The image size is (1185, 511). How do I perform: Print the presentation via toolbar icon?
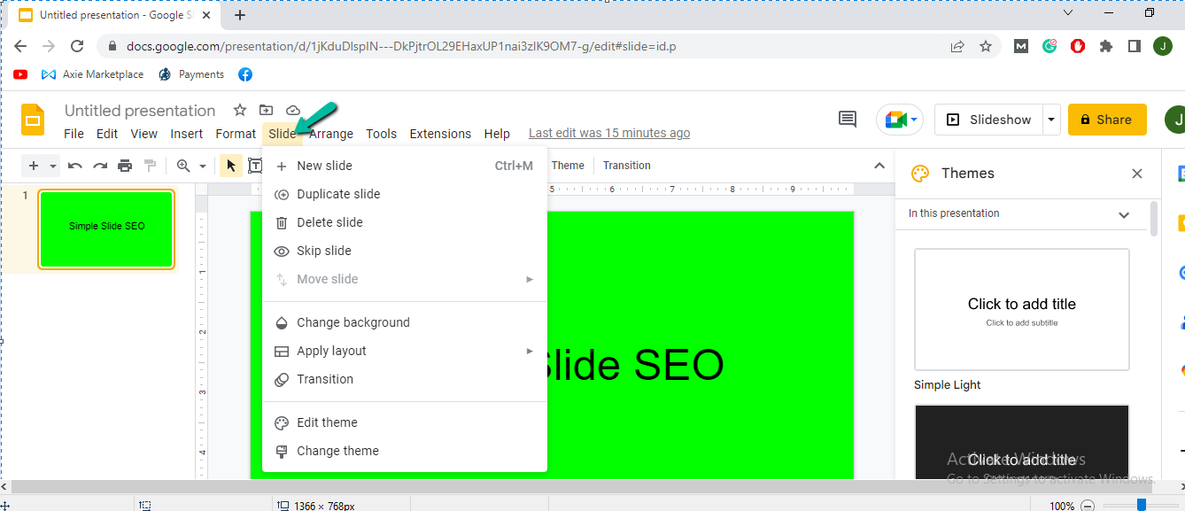coord(124,165)
